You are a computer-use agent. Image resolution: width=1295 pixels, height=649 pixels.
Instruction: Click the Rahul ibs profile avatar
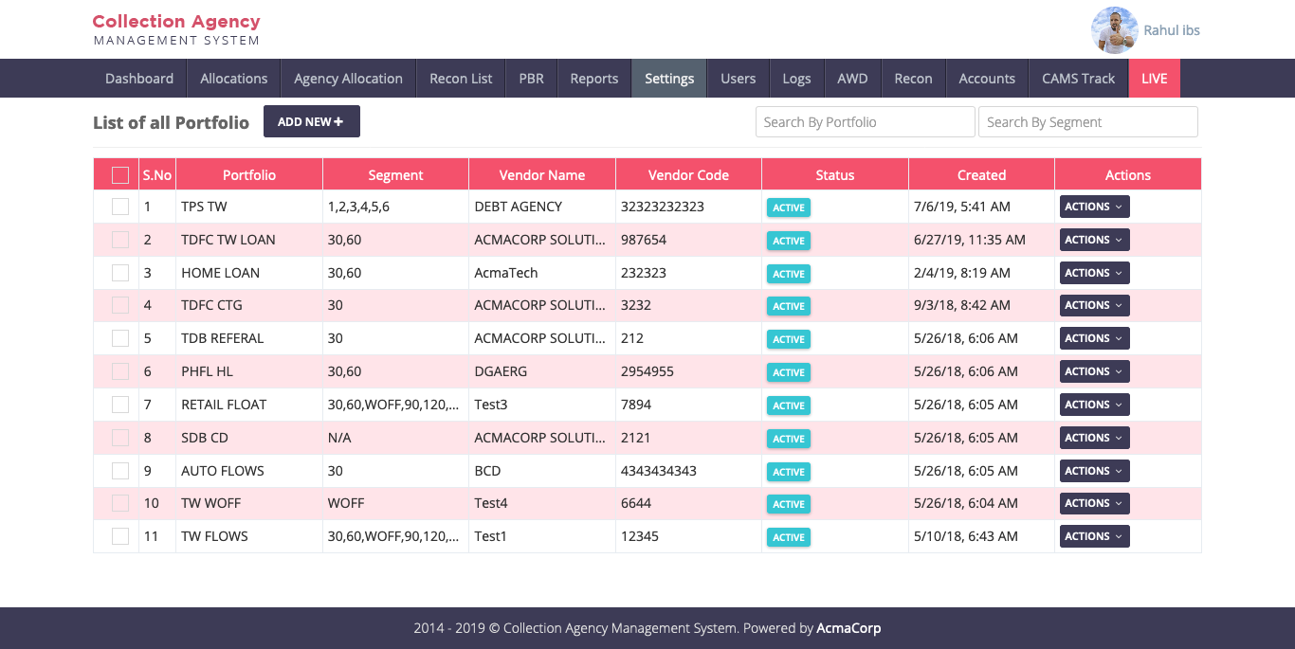coord(1114,30)
